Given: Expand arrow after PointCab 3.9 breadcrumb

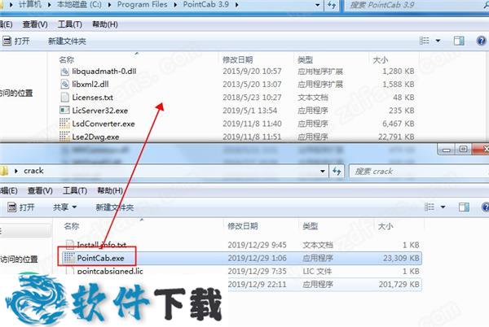Looking at the screenshot, I should [x=237, y=5].
